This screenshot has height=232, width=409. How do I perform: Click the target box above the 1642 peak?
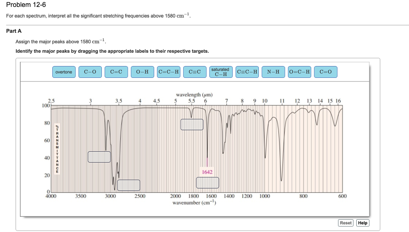[192, 124]
